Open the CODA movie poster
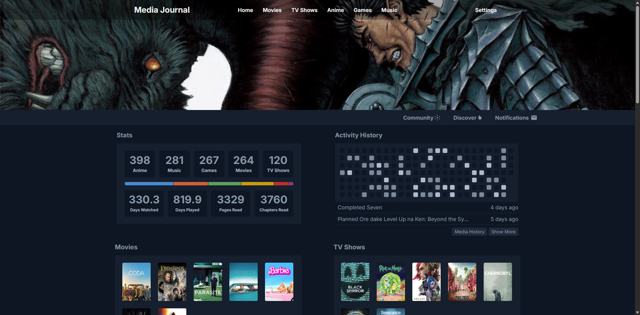The height and width of the screenshot is (315, 640). (x=136, y=282)
